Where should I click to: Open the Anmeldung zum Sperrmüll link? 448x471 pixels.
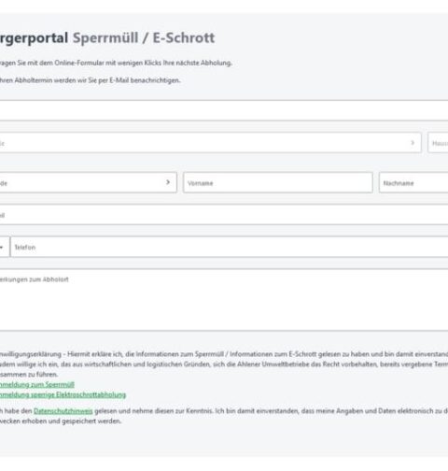37,384
